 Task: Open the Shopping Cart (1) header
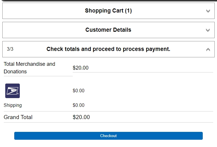pyautogui.click(x=108, y=11)
